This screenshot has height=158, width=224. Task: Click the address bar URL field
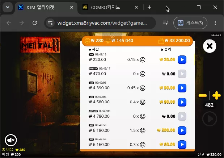pyautogui.click(x=102, y=23)
